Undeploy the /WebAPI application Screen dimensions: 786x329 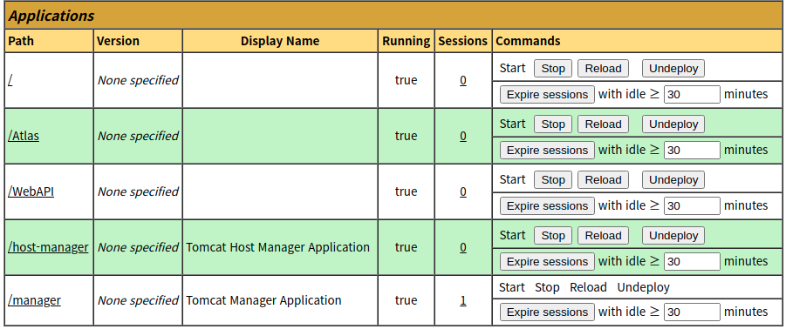pyautogui.click(x=673, y=180)
